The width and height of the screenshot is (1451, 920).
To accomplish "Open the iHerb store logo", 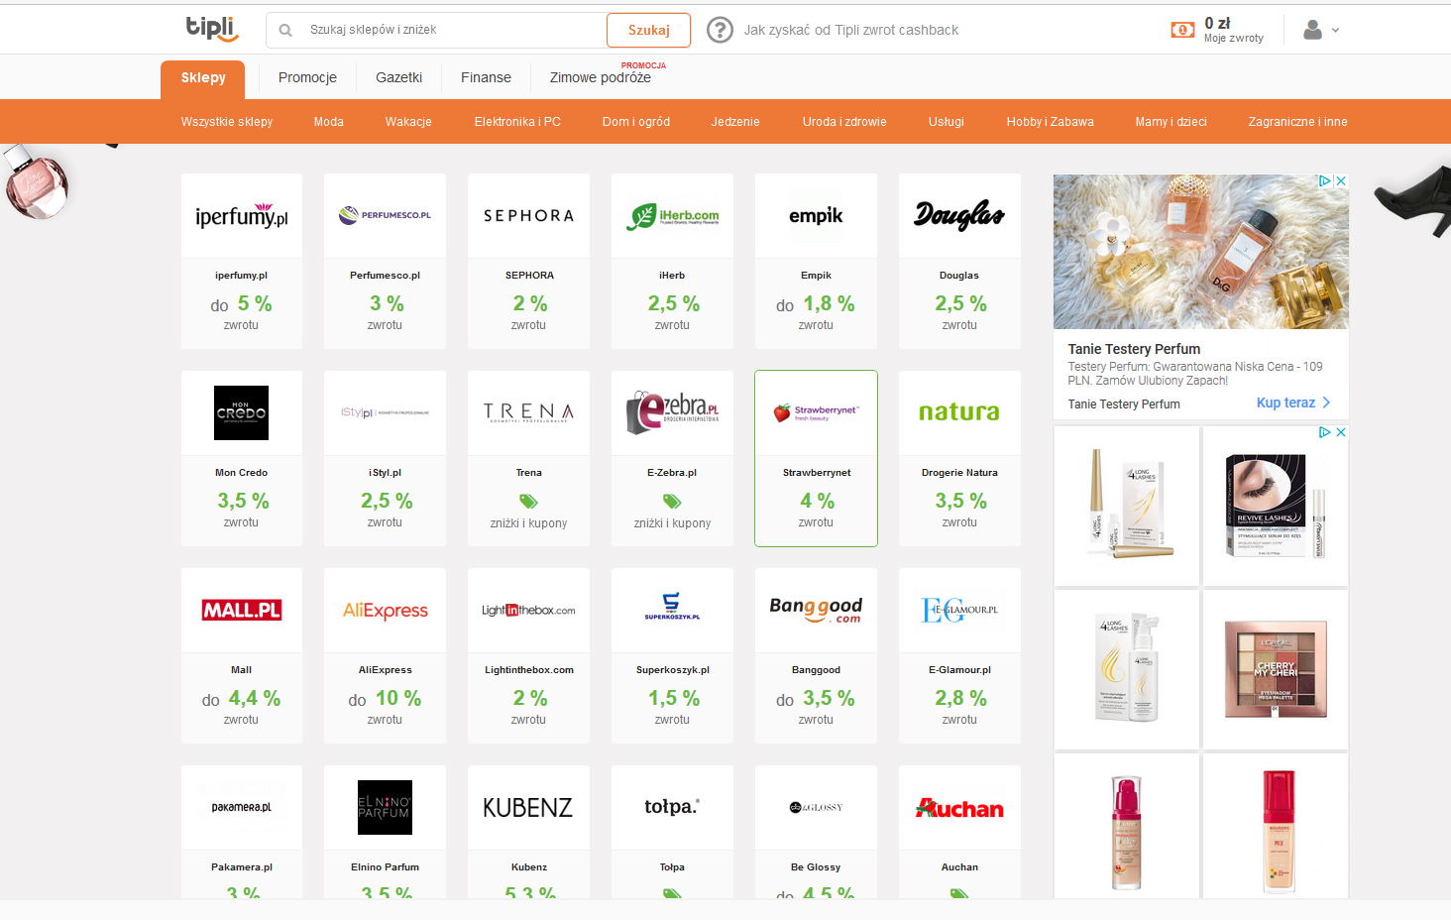I will click(x=672, y=216).
